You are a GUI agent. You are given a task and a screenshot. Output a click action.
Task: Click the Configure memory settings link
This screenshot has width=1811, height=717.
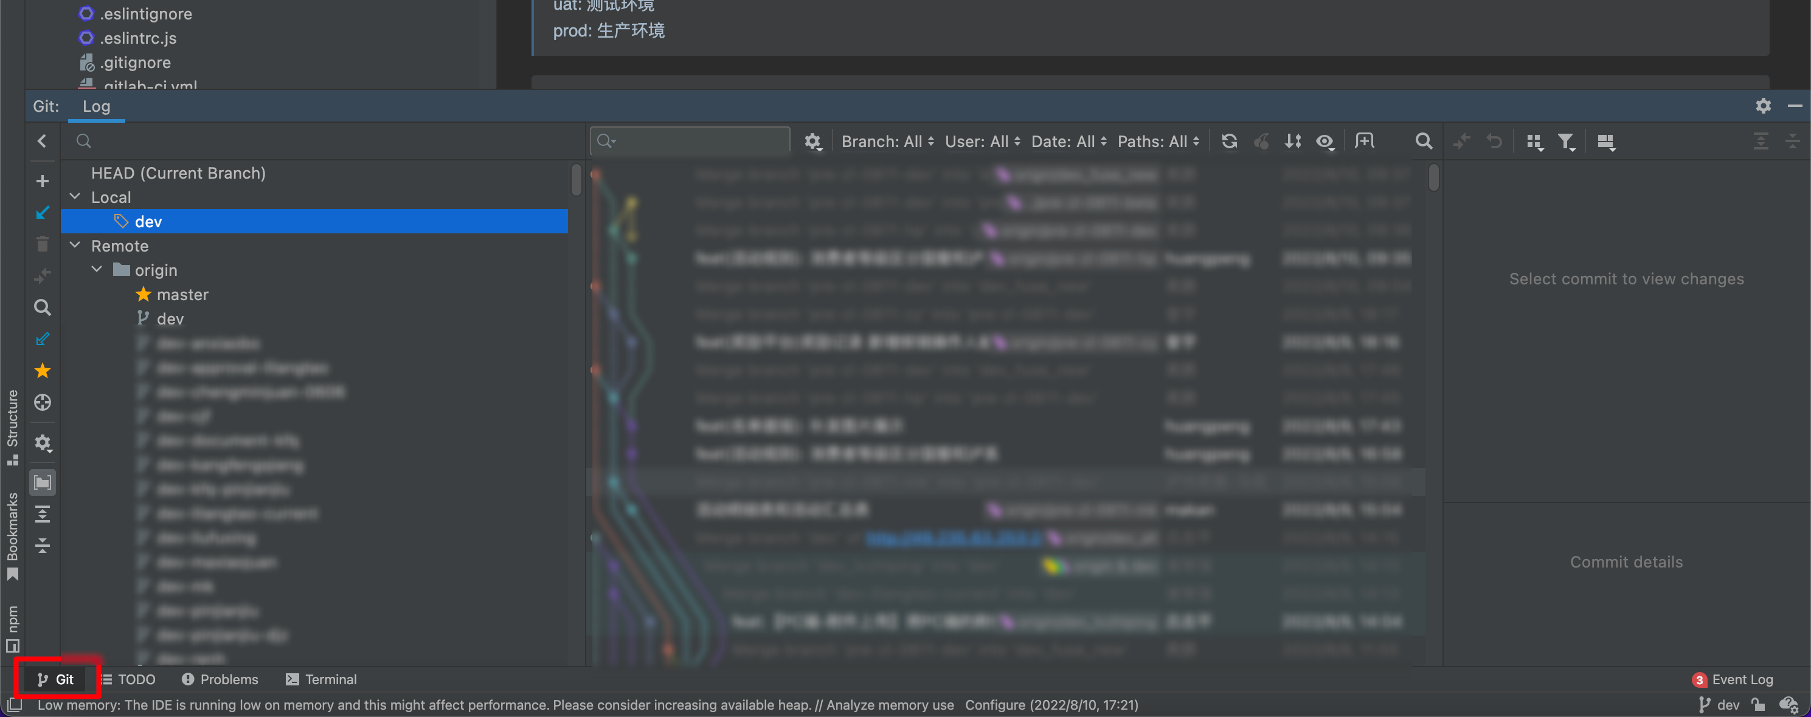coord(995,704)
